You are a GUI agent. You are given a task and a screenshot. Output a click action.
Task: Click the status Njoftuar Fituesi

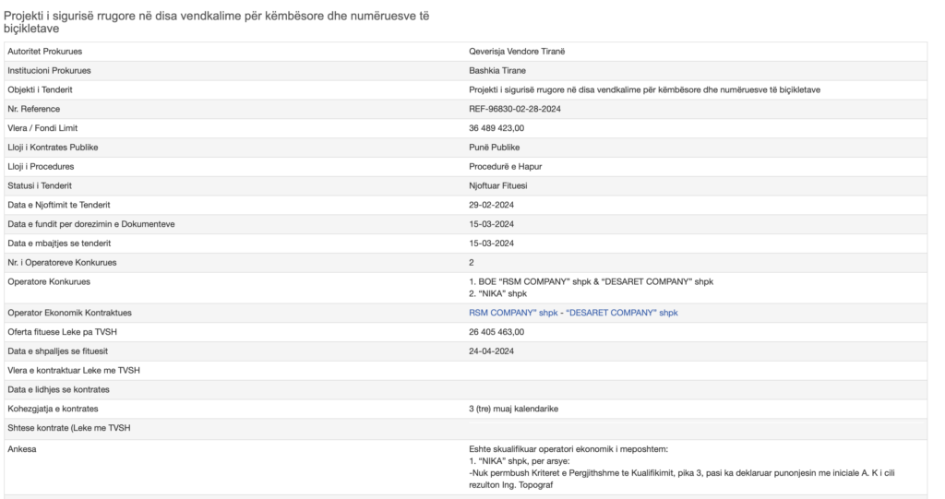pyautogui.click(x=497, y=186)
